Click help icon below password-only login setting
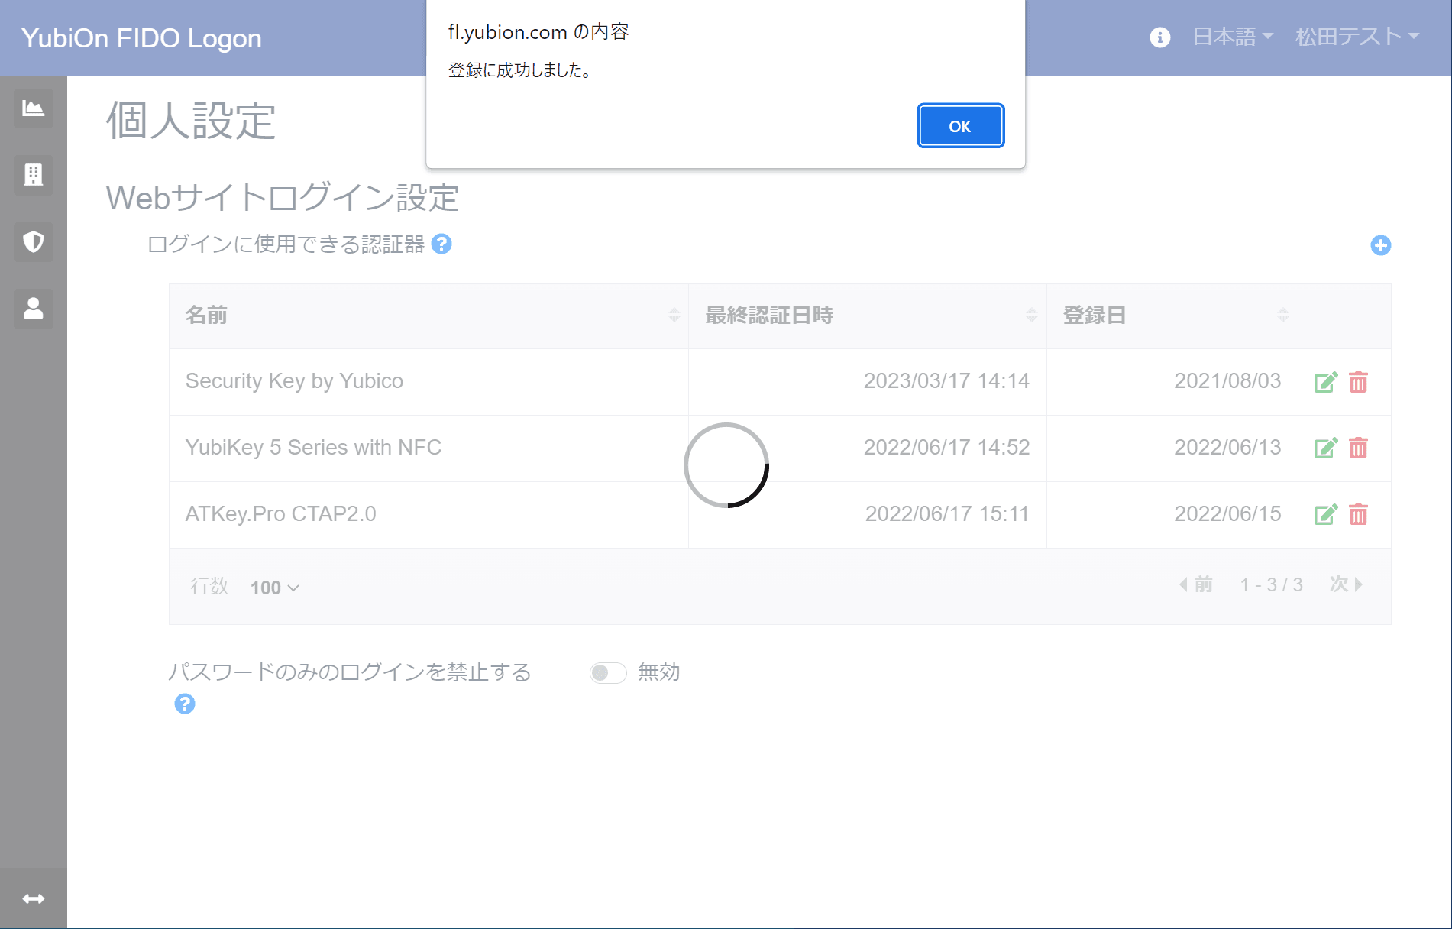Image resolution: width=1452 pixels, height=929 pixels. [x=185, y=704]
